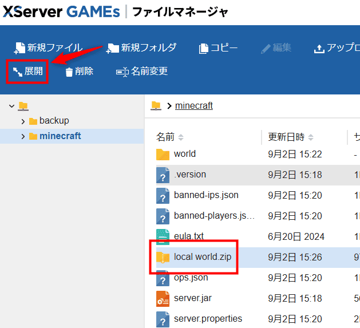This screenshot has height=328, width=360.
Task: Click the minecraft folder icon in tree
Action: (x=33, y=136)
